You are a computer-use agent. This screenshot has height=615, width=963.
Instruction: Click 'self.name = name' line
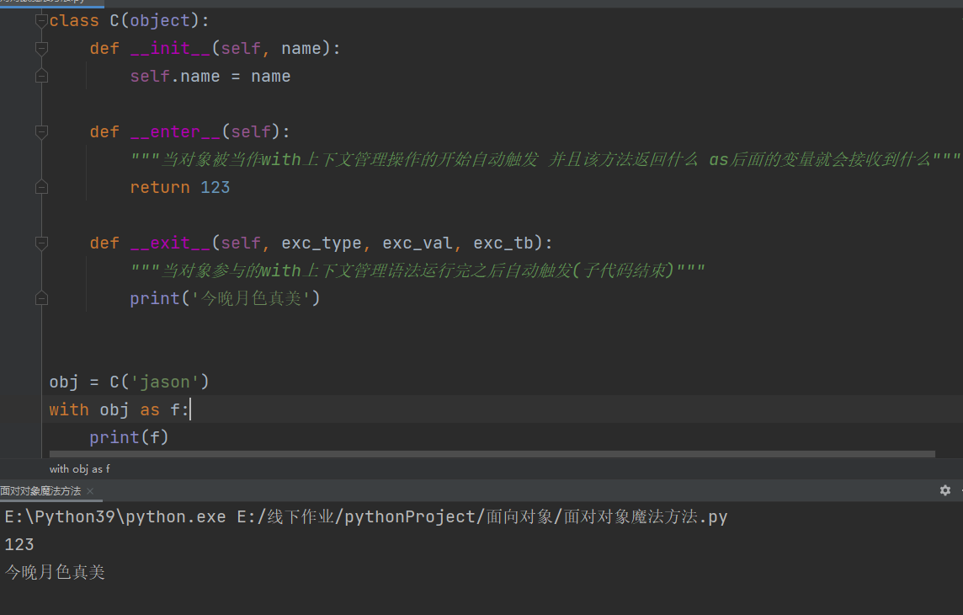[210, 76]
